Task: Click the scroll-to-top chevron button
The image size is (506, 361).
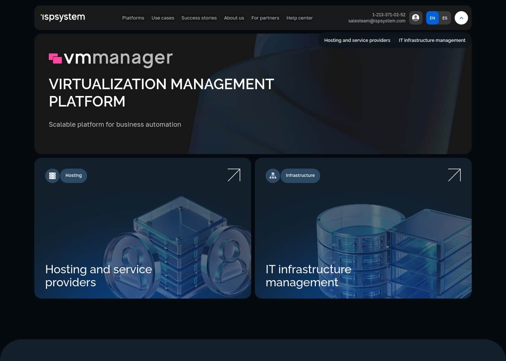Action: [461, 18]
